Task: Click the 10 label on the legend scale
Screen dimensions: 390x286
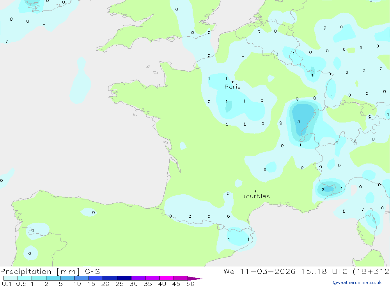Action: (77, 284)
